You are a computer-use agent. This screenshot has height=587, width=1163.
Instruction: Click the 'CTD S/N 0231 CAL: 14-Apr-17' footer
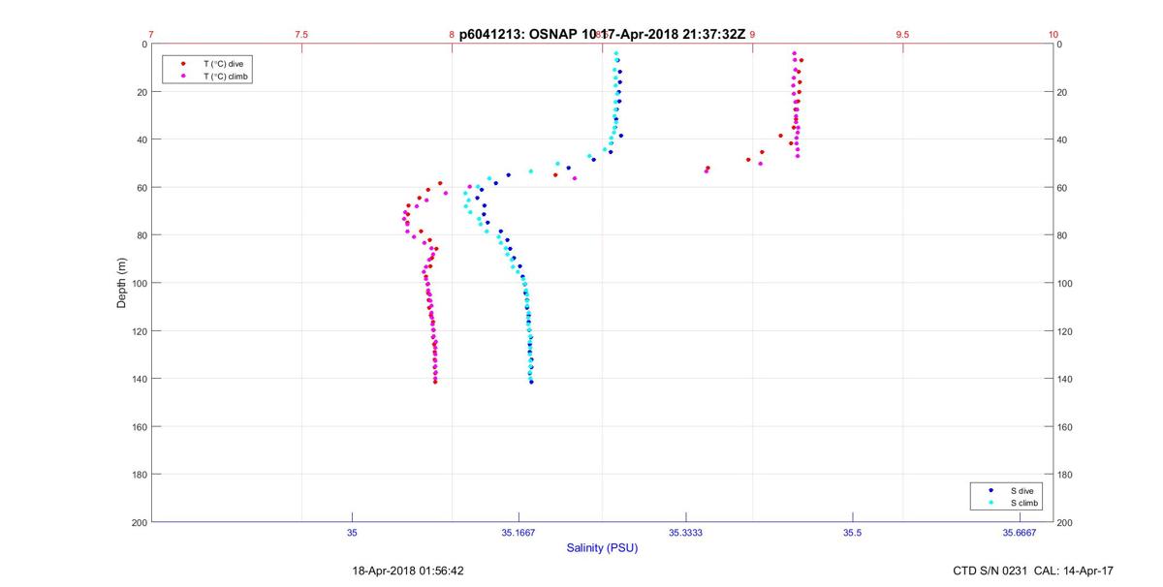point(1033,572)
